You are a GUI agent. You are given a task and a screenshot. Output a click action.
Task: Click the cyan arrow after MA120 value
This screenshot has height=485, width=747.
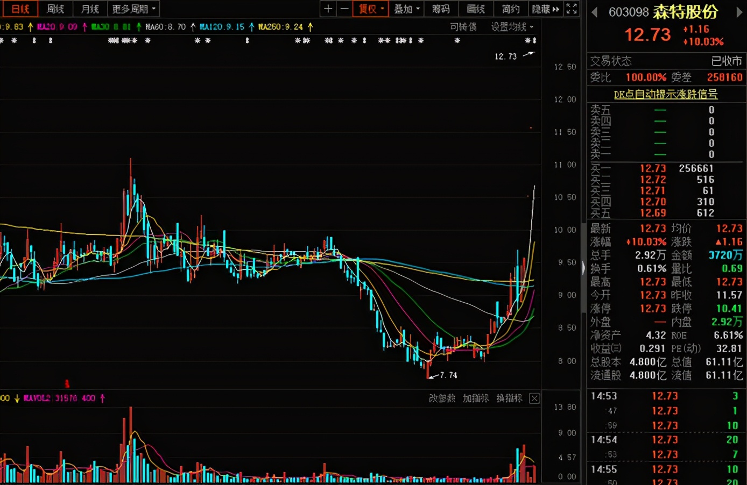(x=251, y=27)
